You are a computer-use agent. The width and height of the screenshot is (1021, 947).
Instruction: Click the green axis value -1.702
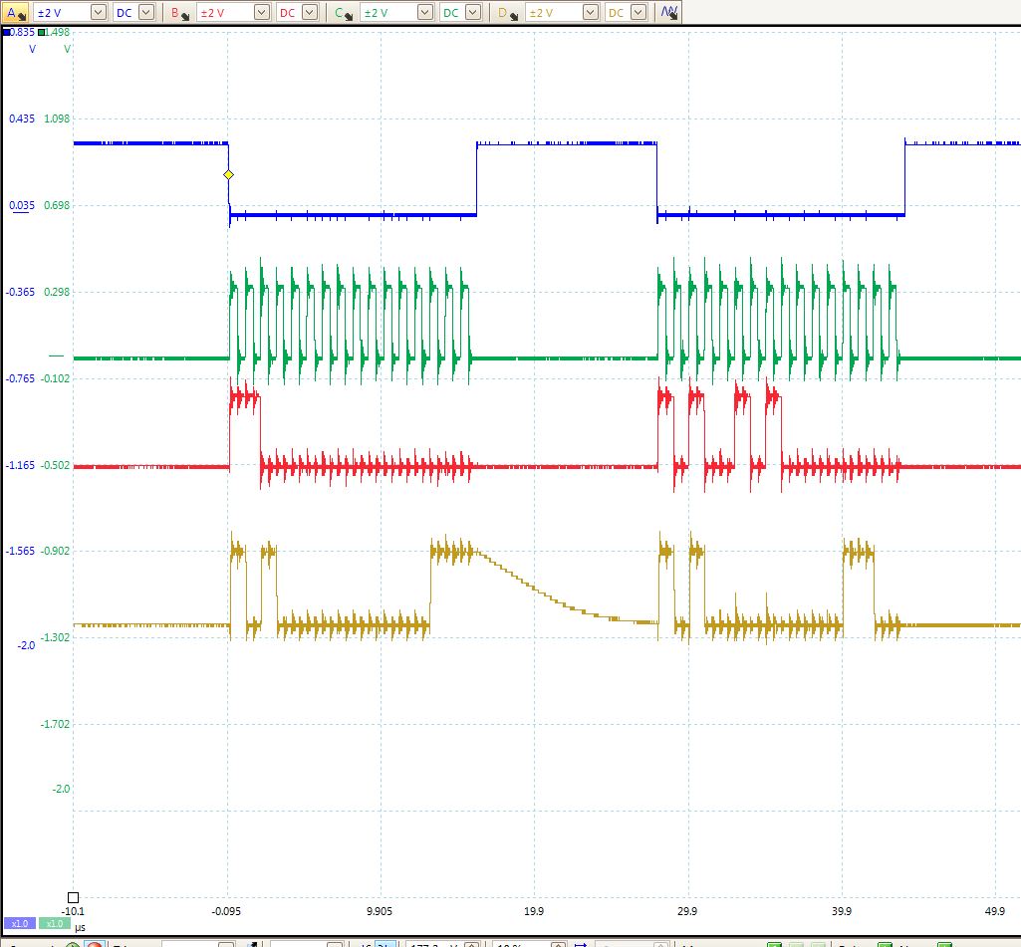[56, 724]
